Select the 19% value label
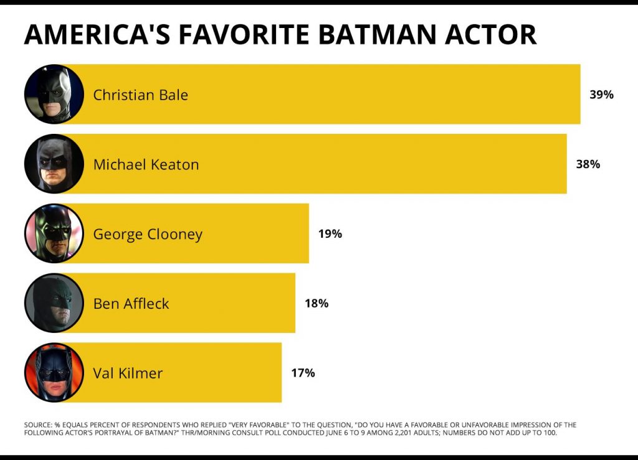 click(x=330, y=234)
